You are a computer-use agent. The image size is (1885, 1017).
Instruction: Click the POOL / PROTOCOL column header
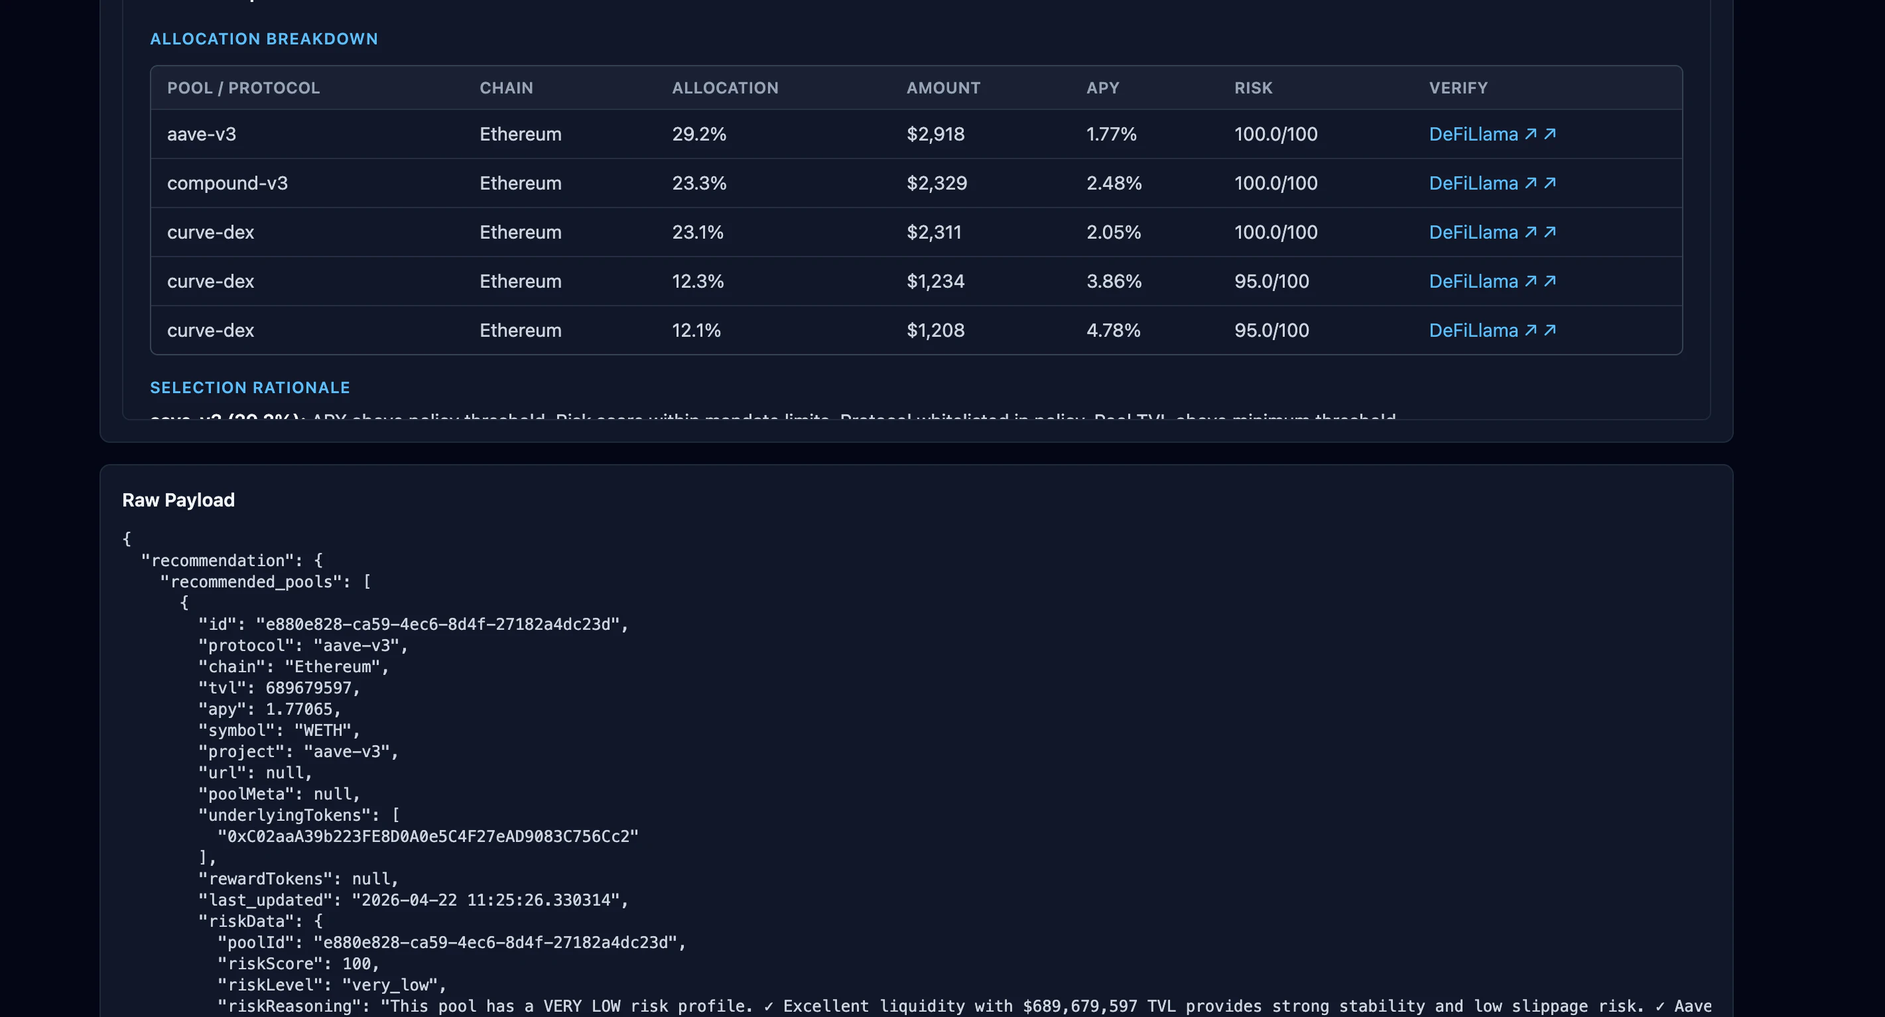[x=243, y=88]
